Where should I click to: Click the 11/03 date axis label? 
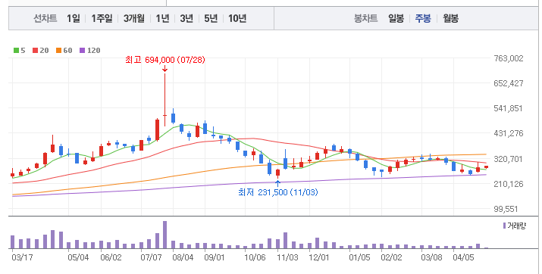click(x=287, y=257)
